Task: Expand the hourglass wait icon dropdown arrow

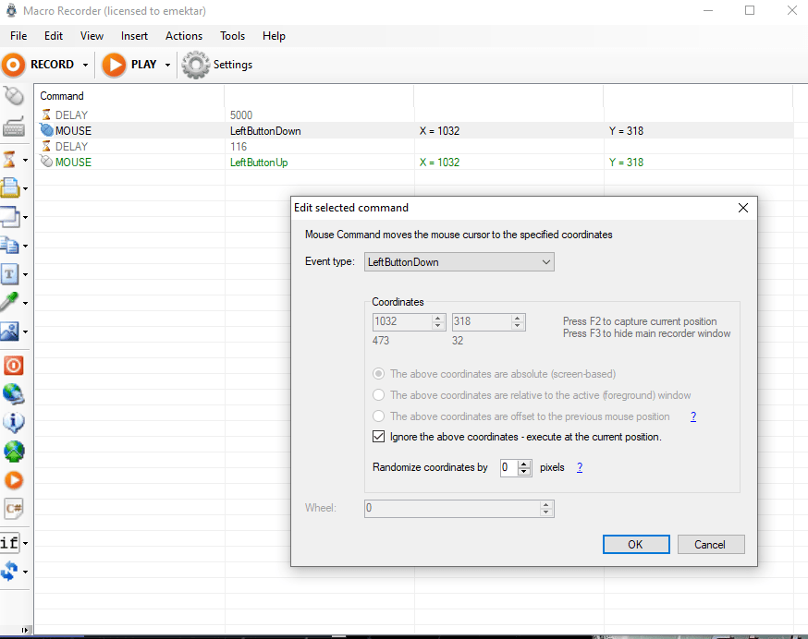Action: [25, 160]
